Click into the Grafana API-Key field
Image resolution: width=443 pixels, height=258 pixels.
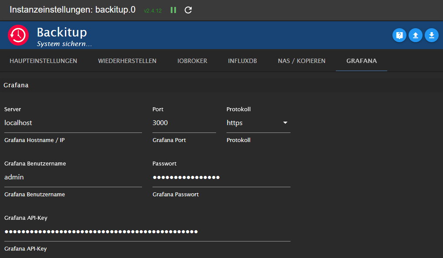click(x=147, y=232)
